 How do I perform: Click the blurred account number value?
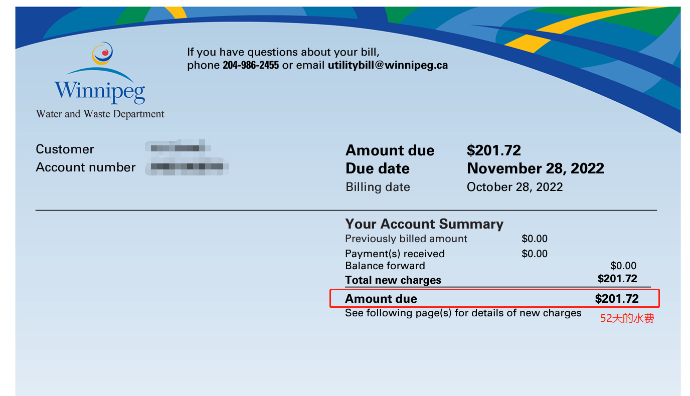click(x=187, y=166)
